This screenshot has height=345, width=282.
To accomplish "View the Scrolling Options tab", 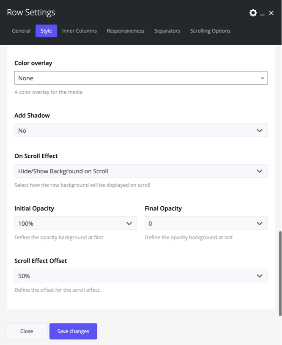I will tap(210, 30).
